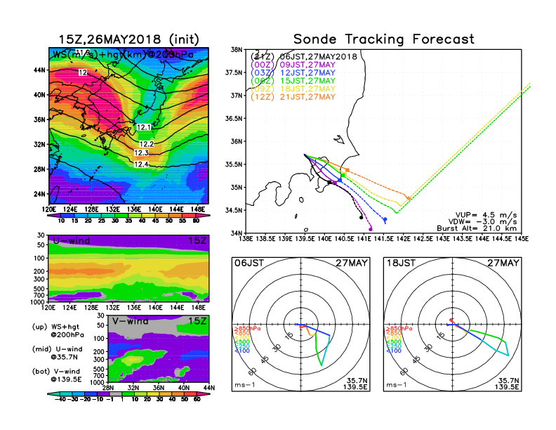556x430 pixels.
Task: Click the launch point where all tracks converge
Action: point(305,155)
